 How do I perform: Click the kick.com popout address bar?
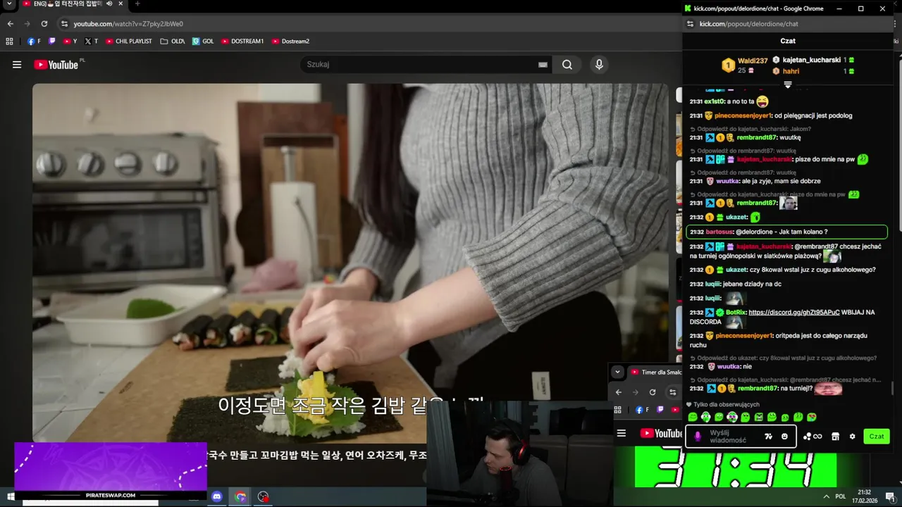pyautogui.click(x=789, y=23)
